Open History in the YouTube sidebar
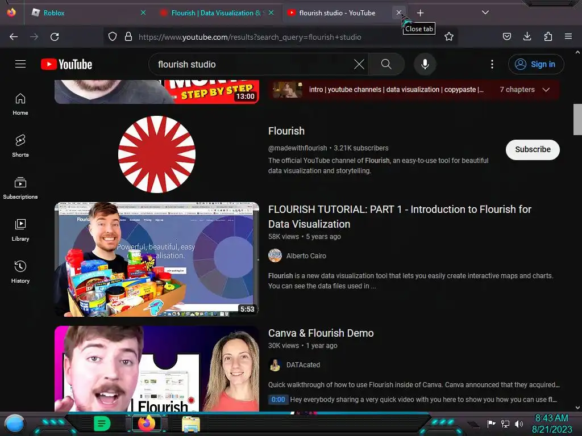The width and height of the screenshot is (582, 436). (x=20, y=272)
